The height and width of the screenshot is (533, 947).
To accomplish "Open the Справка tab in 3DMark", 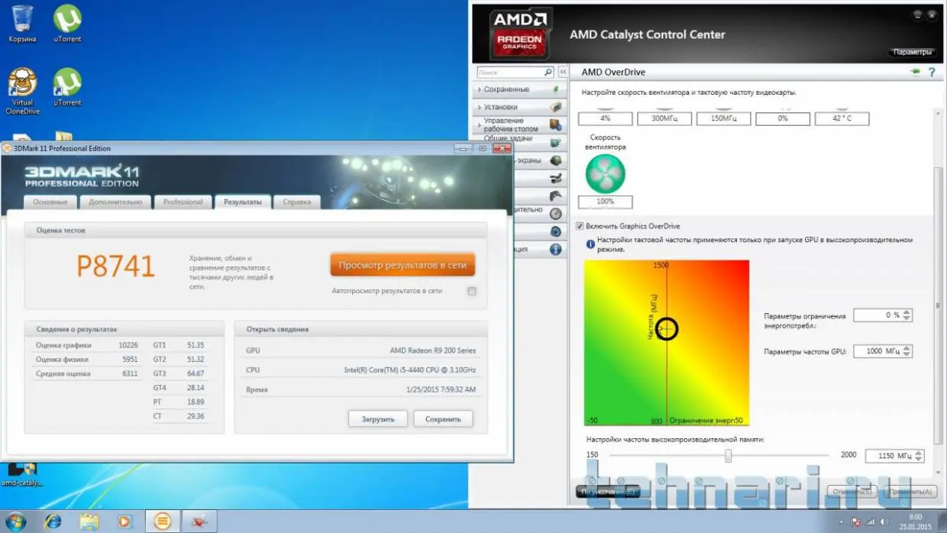I will (296, 202).
